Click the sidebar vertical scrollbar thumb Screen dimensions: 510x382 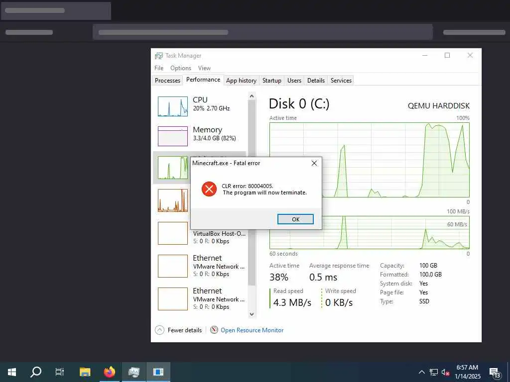point(252,192)
